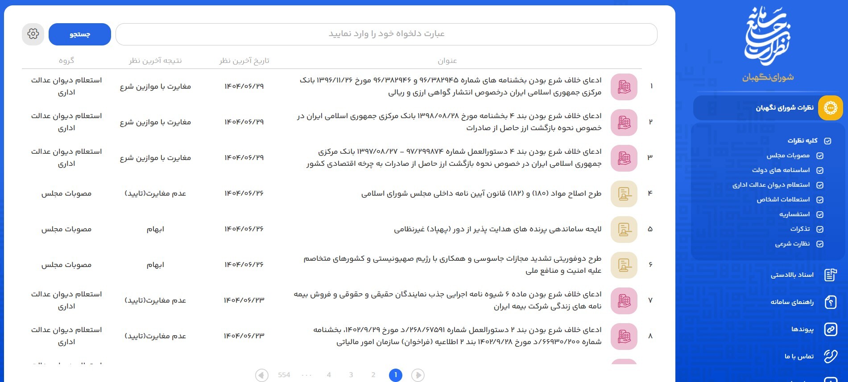Click the pink icon of row ۱
The width and height of the screenshot is (848, 382).
[624, 86]
